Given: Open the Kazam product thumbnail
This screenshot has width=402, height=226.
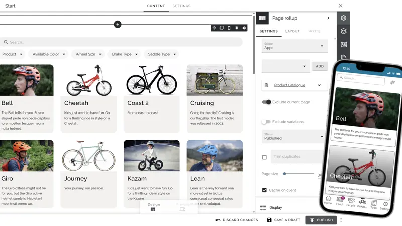Looking at the screenshot, I should (x=152, y=156).
